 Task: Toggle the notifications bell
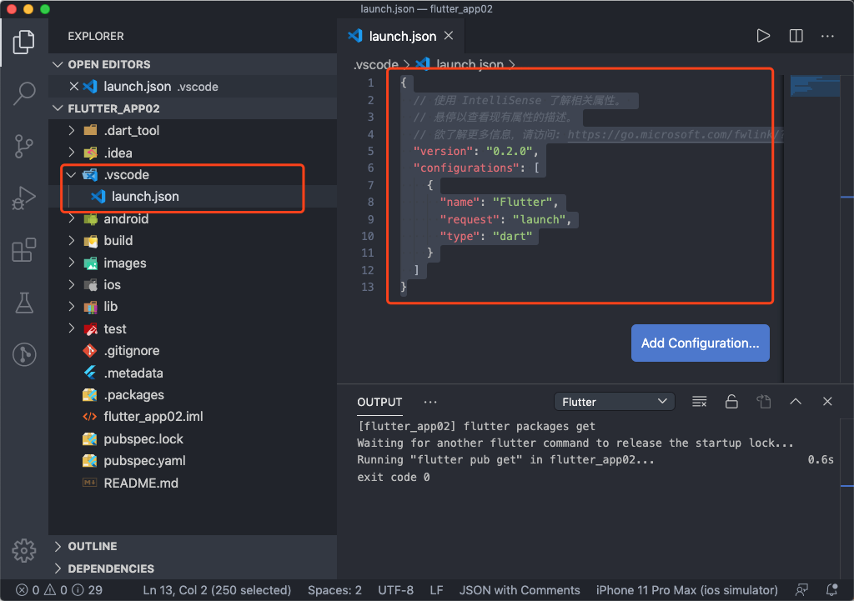830,590
